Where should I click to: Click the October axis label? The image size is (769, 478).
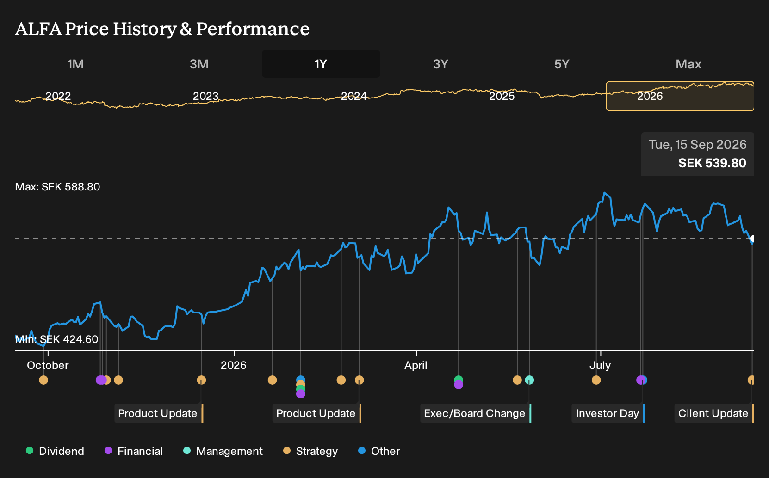pyautogui.click(x=48, y=365)
